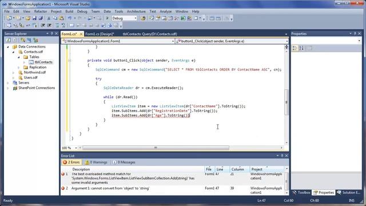Click the Start Debugging play icon
This screenshot has width=366, height=206.
click(x=108, y=18)
